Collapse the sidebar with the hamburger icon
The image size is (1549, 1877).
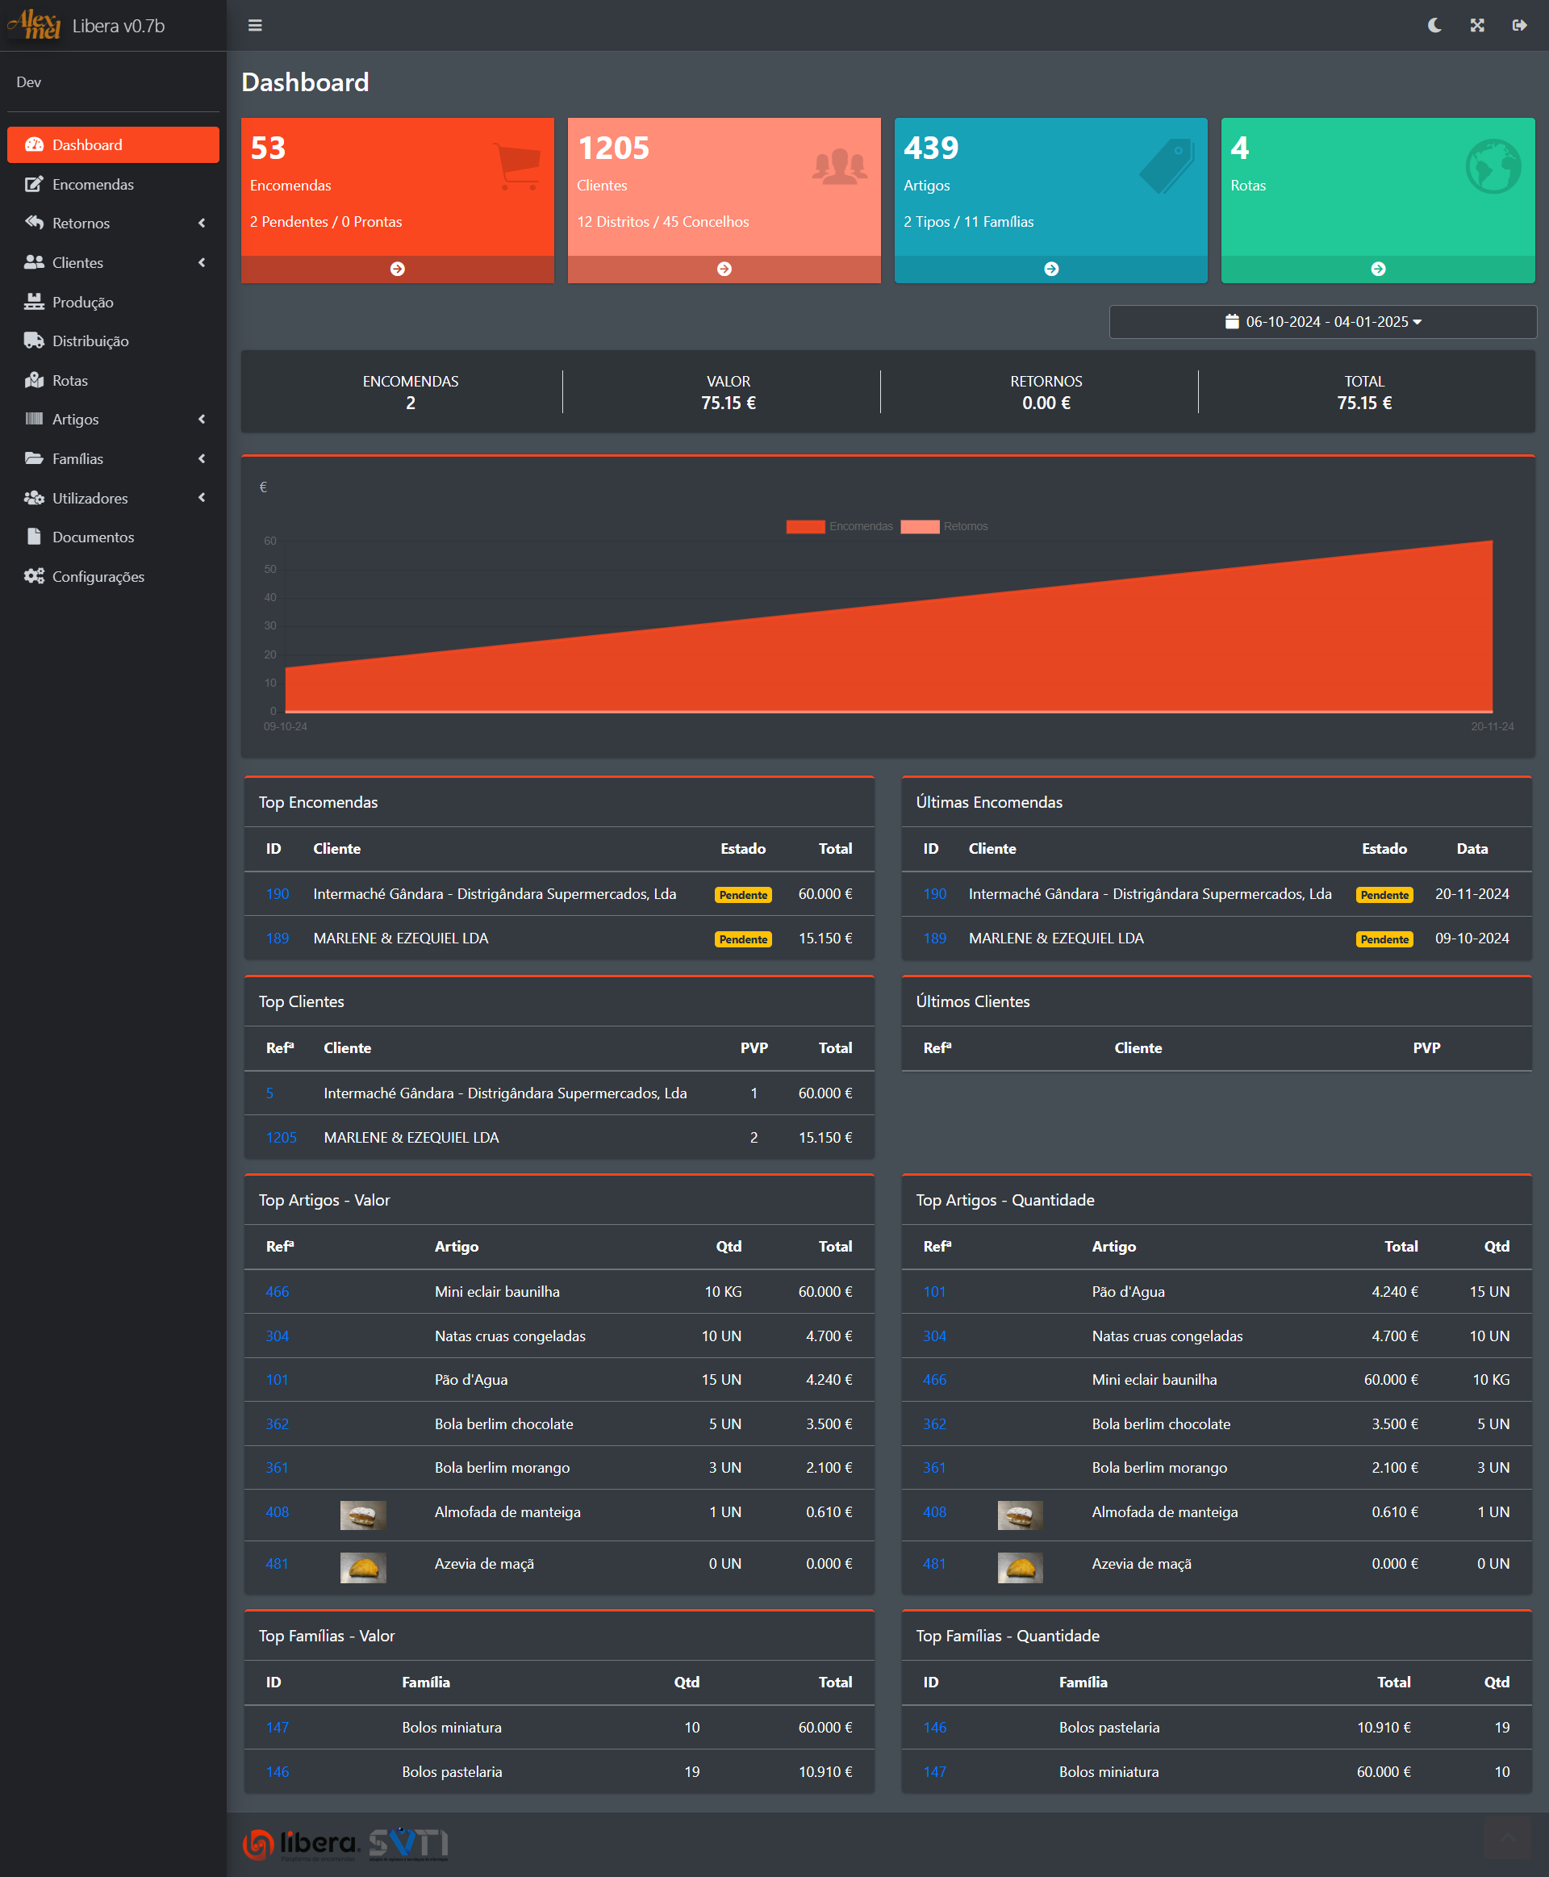point(255,25)
